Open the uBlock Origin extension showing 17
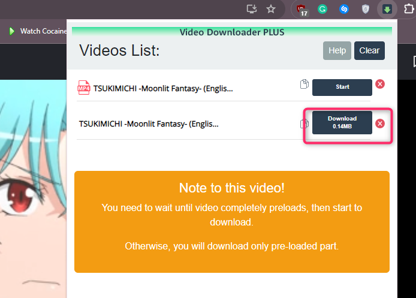The height and width of the screenshot is (298, 416). pos(302,10)
